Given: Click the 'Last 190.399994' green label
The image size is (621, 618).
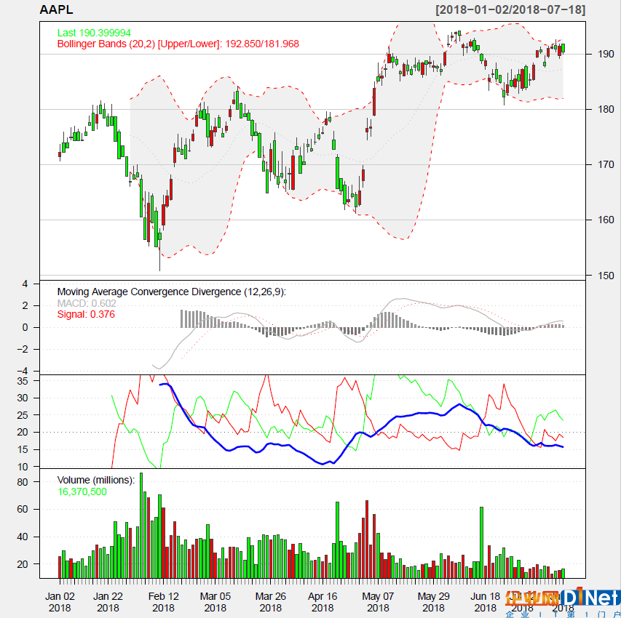Looking at the screenshot, I should (94, 33).
